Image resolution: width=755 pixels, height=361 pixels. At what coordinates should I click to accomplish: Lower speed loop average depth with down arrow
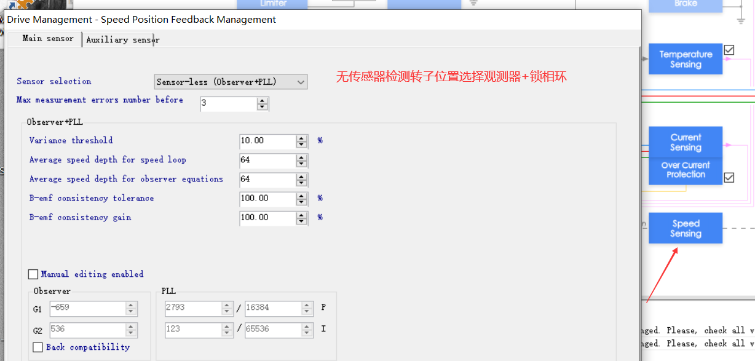pos(301,164)
